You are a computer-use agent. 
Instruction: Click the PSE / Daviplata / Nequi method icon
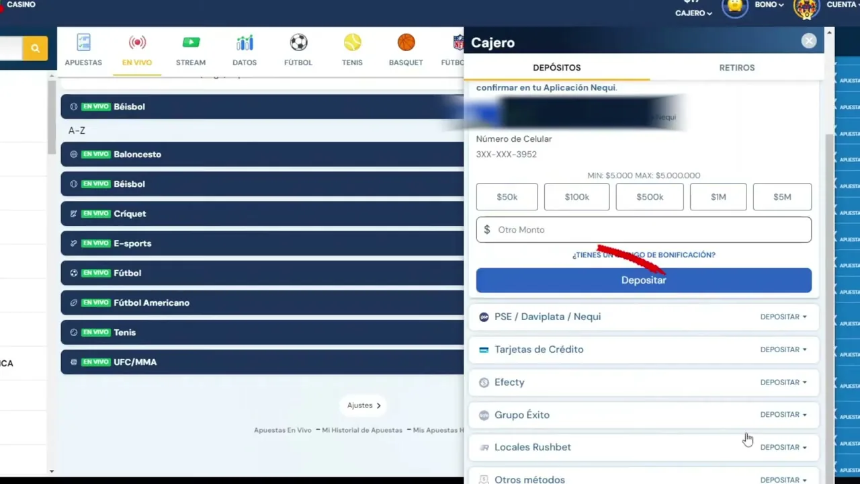pos(484,317)
